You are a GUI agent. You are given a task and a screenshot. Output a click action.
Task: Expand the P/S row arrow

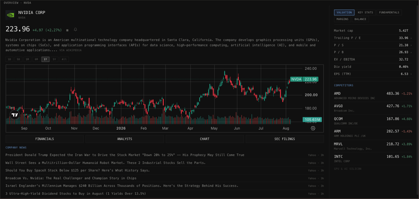(x=411, y=45)
